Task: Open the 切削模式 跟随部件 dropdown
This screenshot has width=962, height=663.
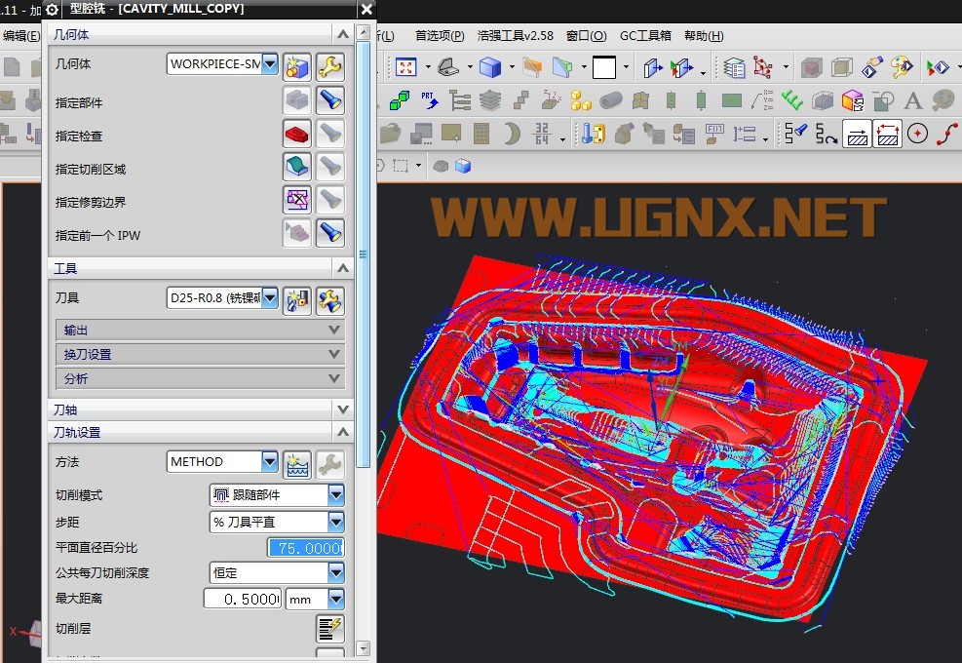Action: click(x=336, y=494)
